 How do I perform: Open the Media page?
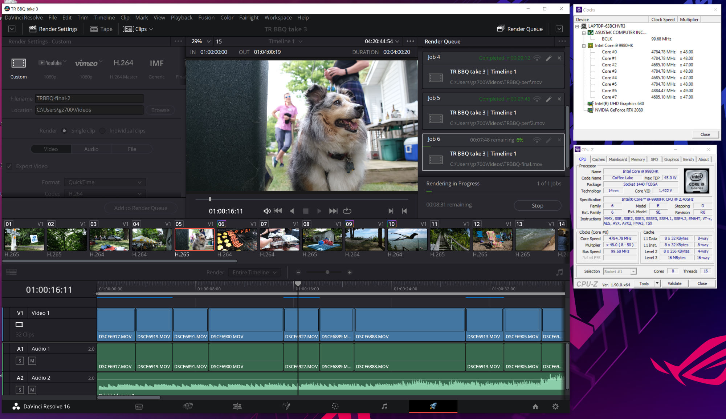pyautogui.click(x=139, y=406)
